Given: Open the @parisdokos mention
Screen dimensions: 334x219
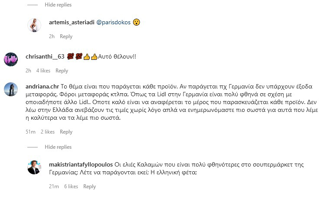Looking at the screenshot, I should coord(113,23).
